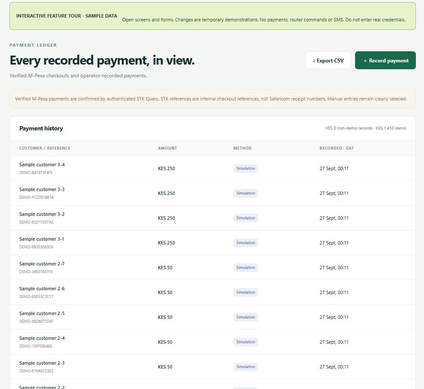This screenshot has width=424, height=389.
Task: Select reference DEMO-130FE8E485
Action: click(36, 346)
